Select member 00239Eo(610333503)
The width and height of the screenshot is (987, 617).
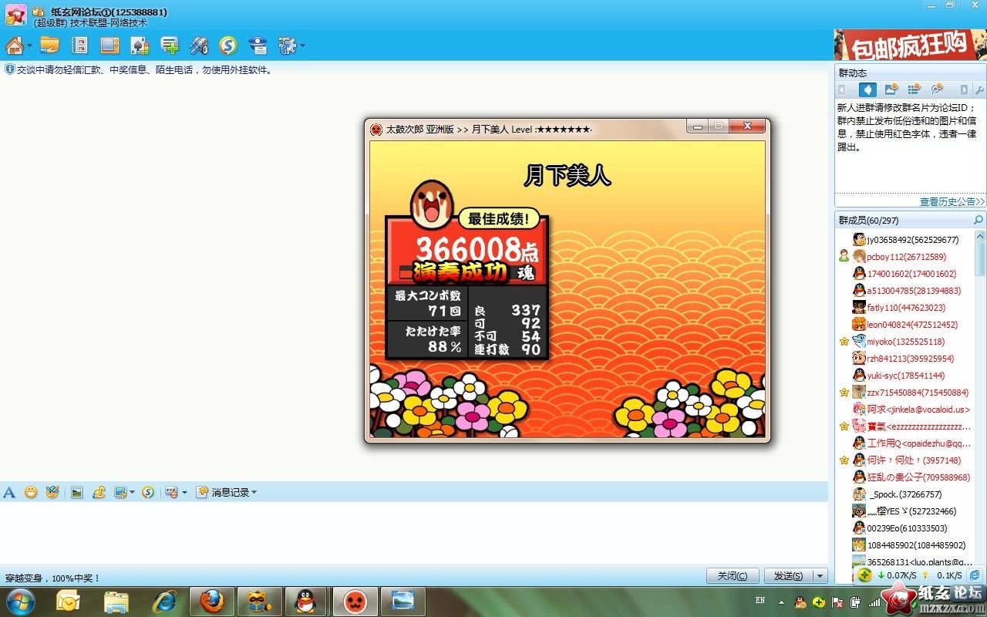tap(907, 528)
